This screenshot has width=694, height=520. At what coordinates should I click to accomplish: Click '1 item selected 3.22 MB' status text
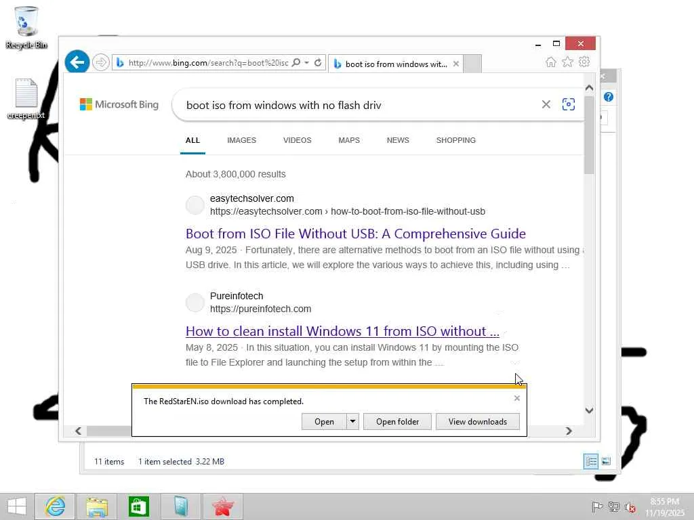tap(181, 462)
